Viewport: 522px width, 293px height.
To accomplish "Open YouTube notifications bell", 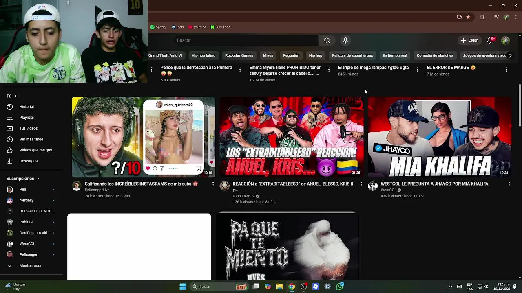I will point(491,40).
